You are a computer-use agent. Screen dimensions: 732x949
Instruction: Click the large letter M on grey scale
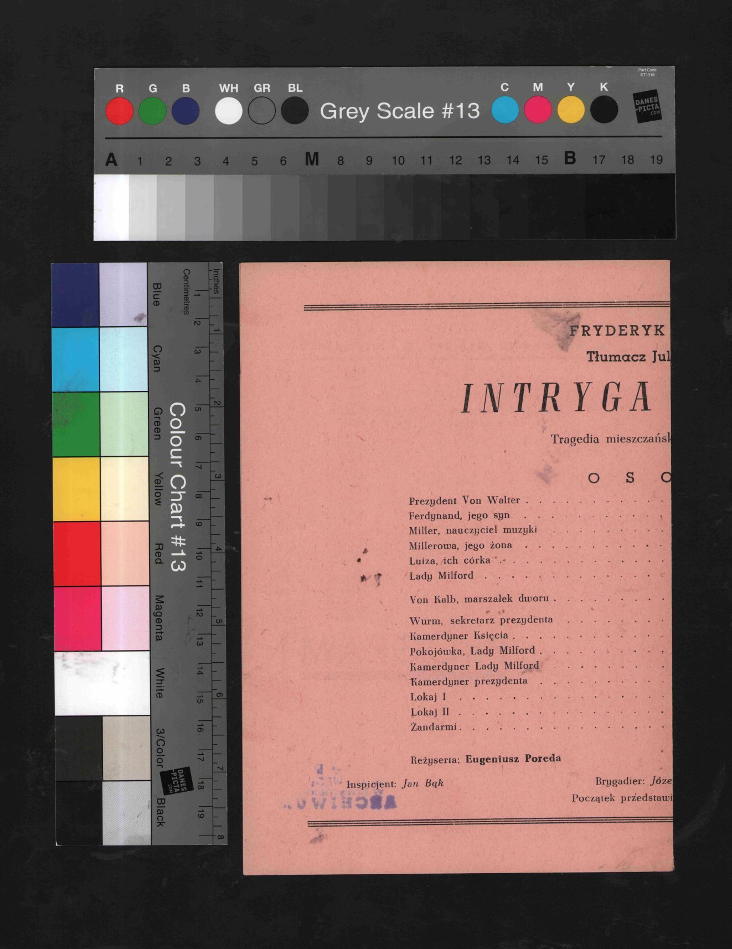tap(312, 159)
